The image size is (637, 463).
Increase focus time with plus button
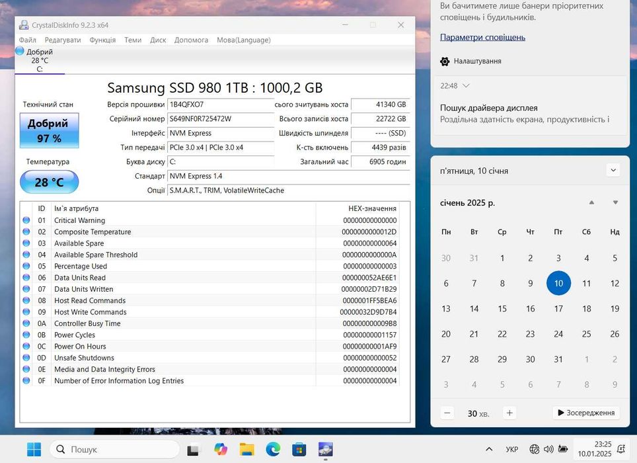509,413
